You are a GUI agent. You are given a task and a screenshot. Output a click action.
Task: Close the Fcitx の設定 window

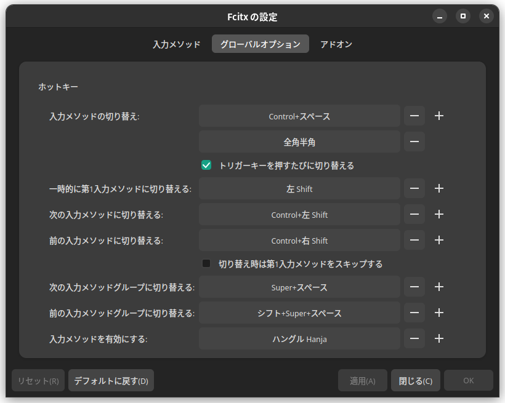(x=487, y=16)
